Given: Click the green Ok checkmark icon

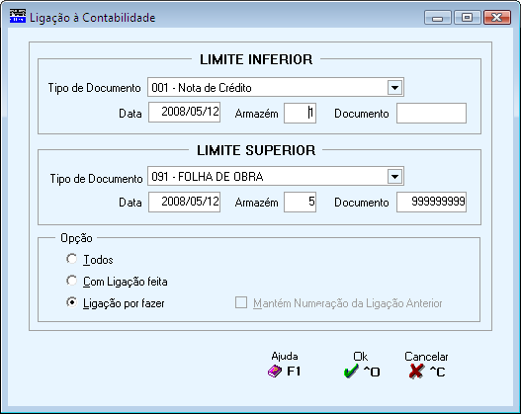Looking at the screenshot, I should pyautogui.click(x=351, y=372).
